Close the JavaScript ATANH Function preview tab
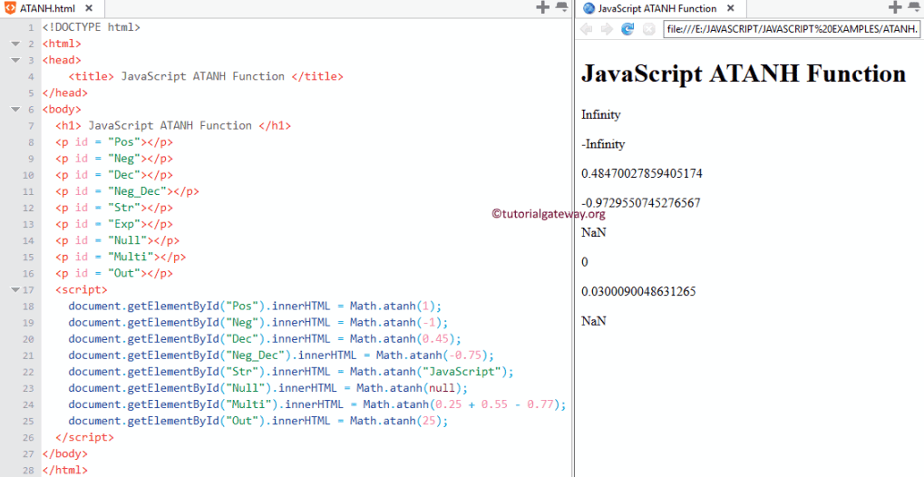924x477 pixels. 731,8
